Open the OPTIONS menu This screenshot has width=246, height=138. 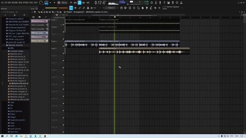click(26, 3)
